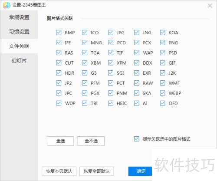Toggle the SGI checkbox
The image size is (217, 181).
pyautogui.click(x=111, y=73)
